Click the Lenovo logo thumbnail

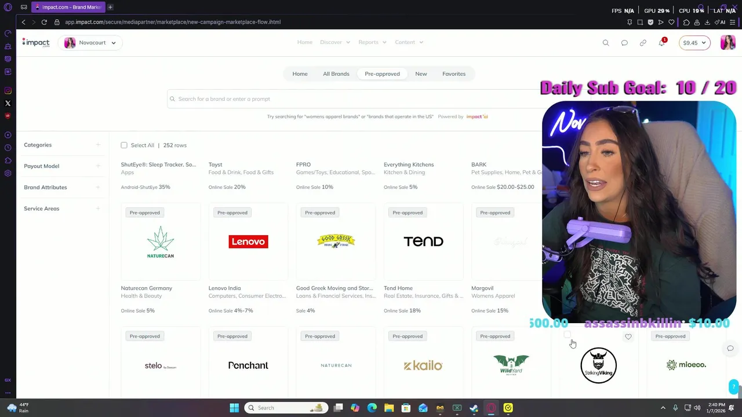[248, 242]
